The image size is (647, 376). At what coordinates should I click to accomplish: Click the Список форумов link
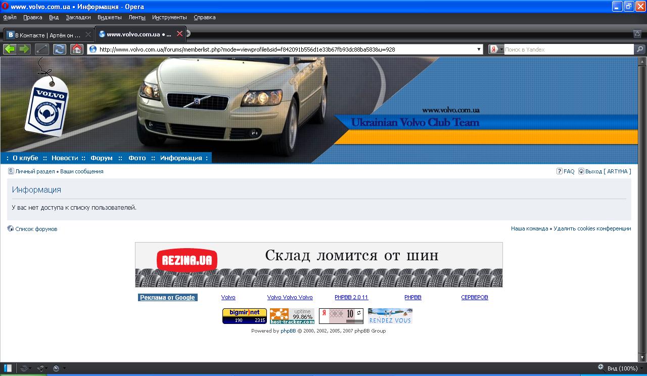(x=36, y=229)
